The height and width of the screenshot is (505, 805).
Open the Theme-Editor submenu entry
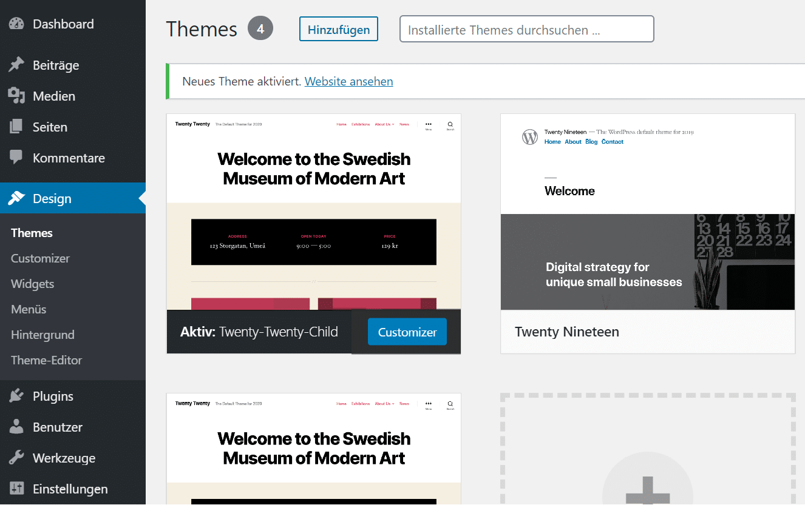click(46, 360)
